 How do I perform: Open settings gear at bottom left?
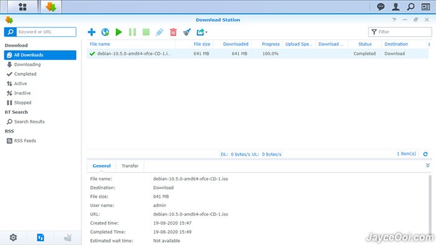coord(13,238)
